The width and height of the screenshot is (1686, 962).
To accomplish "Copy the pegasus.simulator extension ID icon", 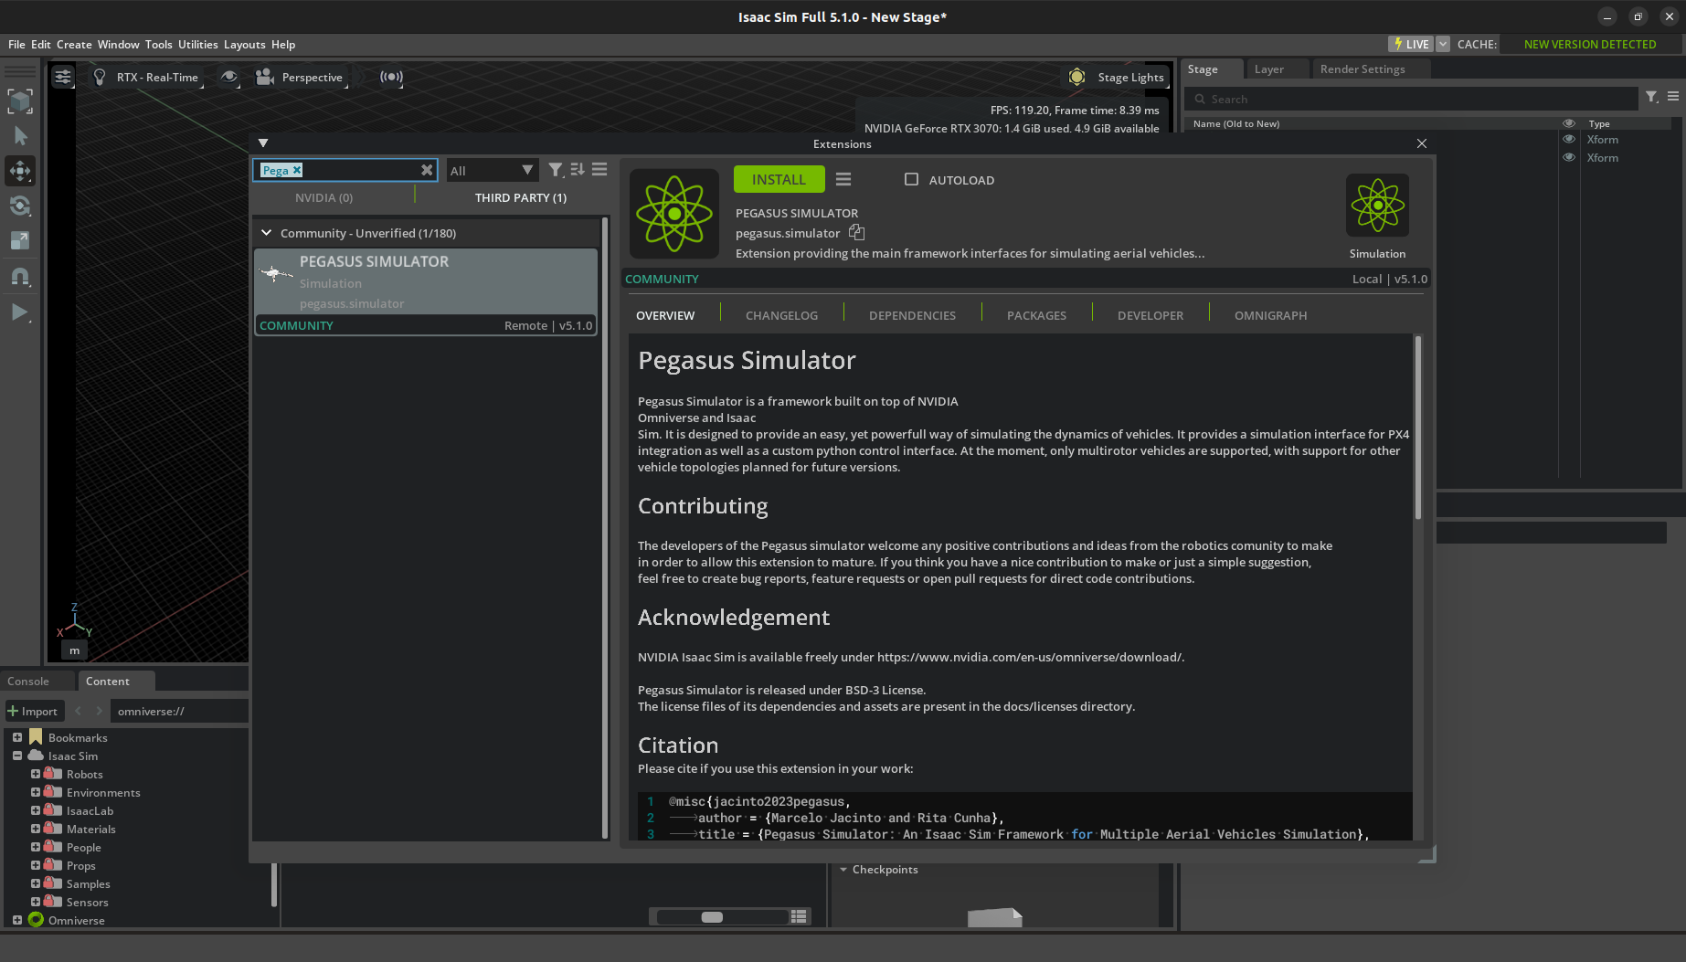I will (x=856, y=233).
